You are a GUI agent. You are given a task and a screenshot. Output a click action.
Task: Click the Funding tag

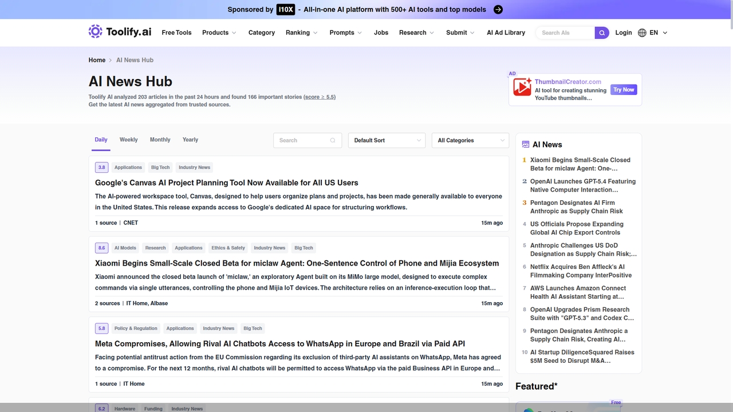point(153,409)
